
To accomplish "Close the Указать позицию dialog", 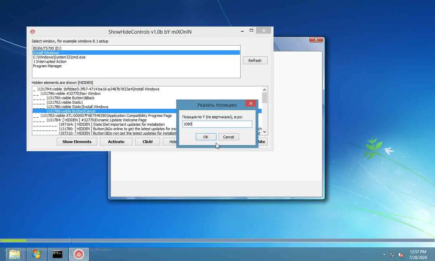I will click(250, 104).
